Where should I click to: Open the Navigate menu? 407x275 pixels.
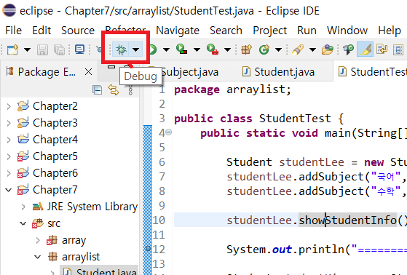coord(178,31)
